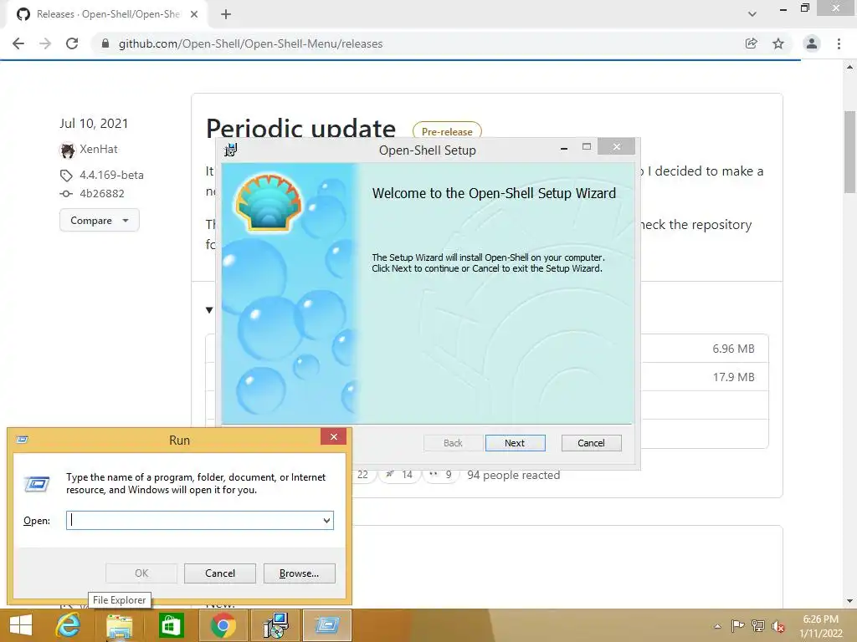Click the Jul 10, 2021 release date
The width and height of the screenshot is (857, 642).
tap(94, 124)
